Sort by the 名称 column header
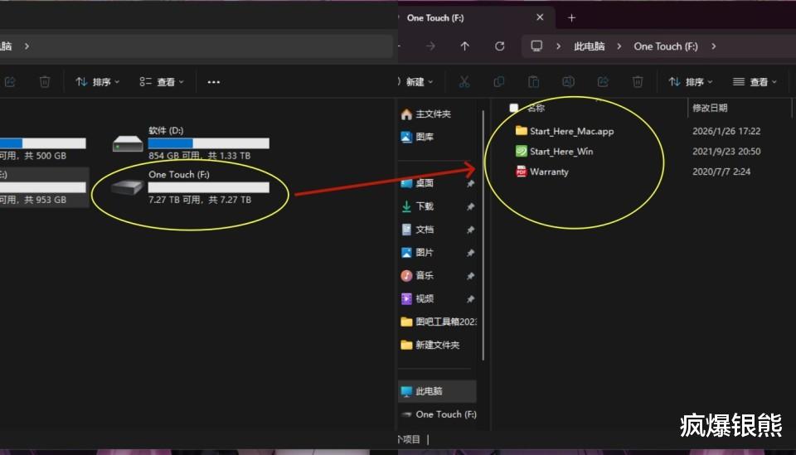This screenshot has height=455, width=796. pyautogui.click(x=536, y=108)
